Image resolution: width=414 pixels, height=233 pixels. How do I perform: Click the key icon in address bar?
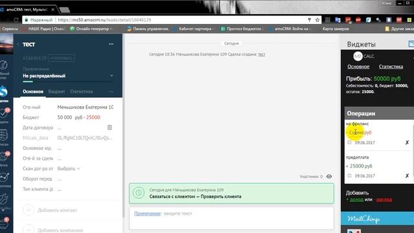[309, 20]
